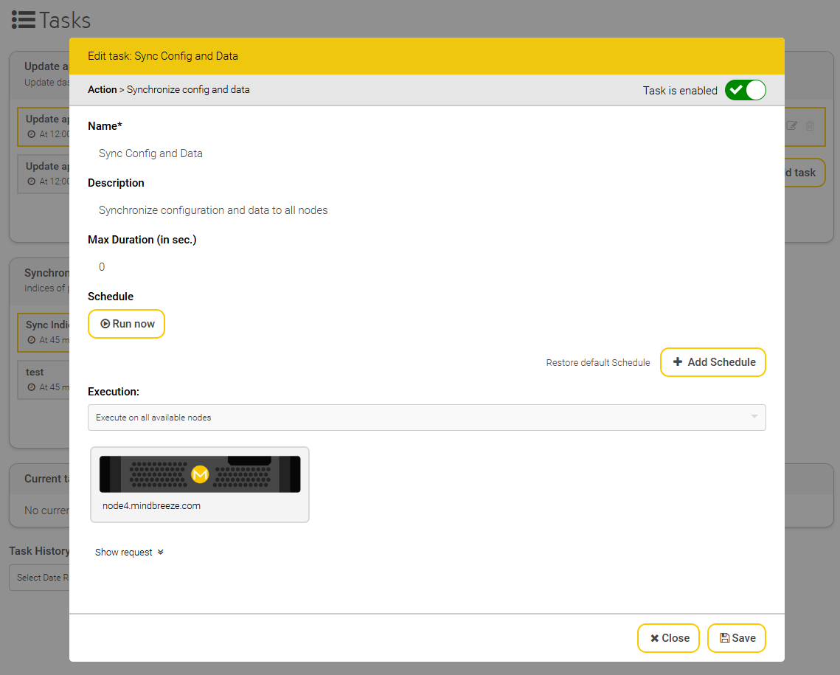Click the floppy disk icon in Save
The image size is (840, 675).
(x=724, y=638)
